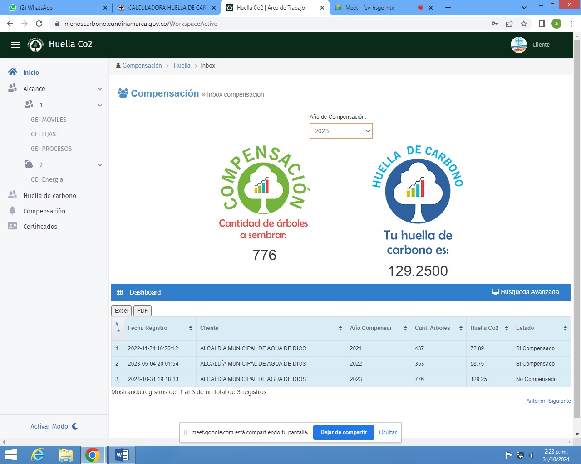Screen dimensions: 581x464
Task: Click the Inicio home icon
Action: point(13,72)
